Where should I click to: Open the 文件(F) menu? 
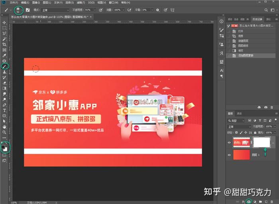(x=14, y=2)
